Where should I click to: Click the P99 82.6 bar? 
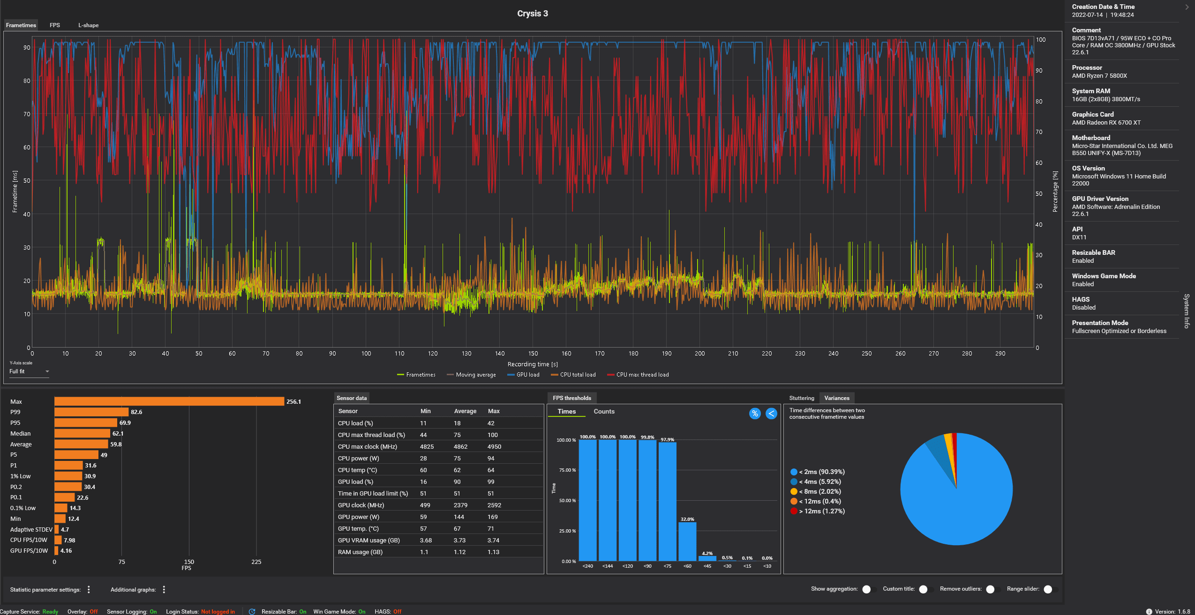pyautogui.click(x=91, y=412)
